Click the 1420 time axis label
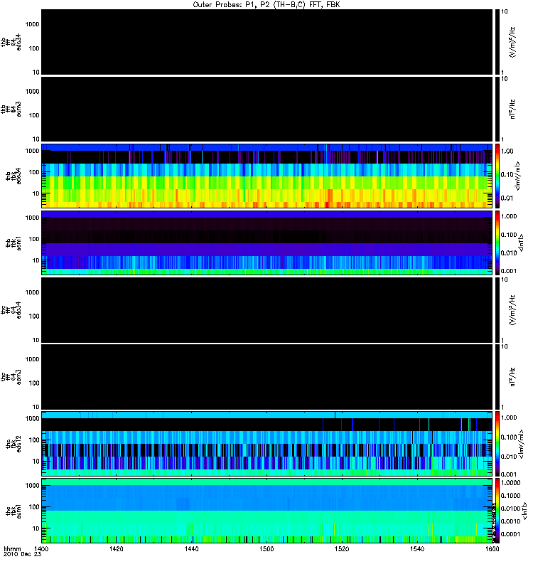The image size is (533, 569). coord(117,548)
